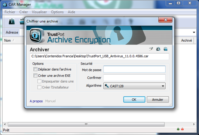This screenshot has height=135, width=199.
Task: Open the Aide menu
Action: [71, 12]
